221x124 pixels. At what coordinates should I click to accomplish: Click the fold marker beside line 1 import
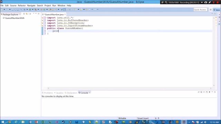point(46,18)
